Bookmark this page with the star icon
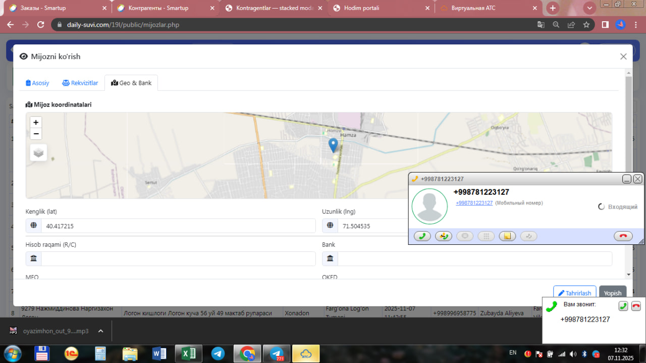Screen dimensions: 646x363 click(x=586, y=25)
